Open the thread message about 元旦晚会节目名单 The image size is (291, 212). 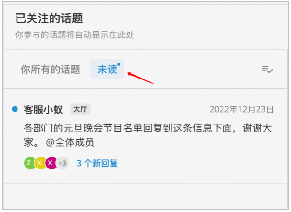pyautogui.click(x=145, y=136)
